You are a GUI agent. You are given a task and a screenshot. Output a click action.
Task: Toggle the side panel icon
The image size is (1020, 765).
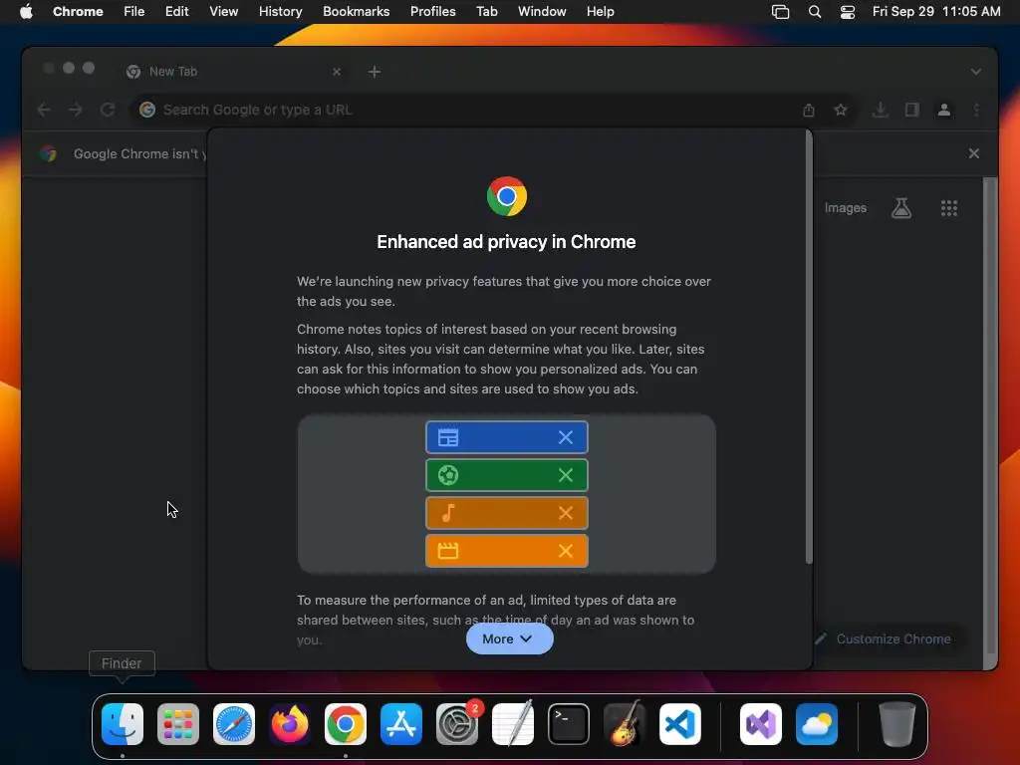point(912,110)
